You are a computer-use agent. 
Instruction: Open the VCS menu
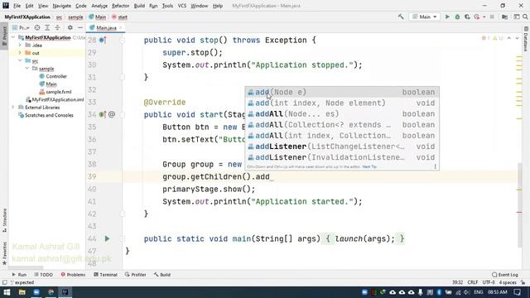click(x=182, y=6)
